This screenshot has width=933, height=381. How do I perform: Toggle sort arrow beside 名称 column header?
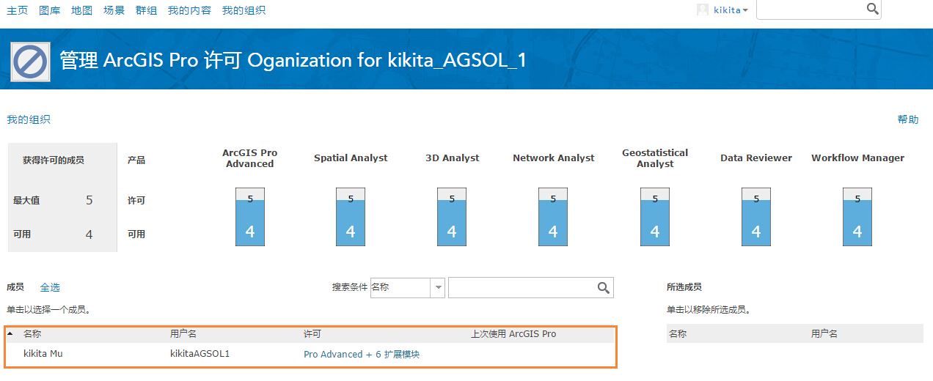(10, 334)
